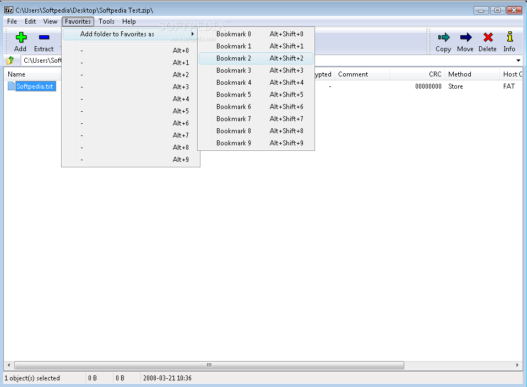This screenshot has height=387, width=527.
Task: Open the File menu
Action: coord(12,21)
